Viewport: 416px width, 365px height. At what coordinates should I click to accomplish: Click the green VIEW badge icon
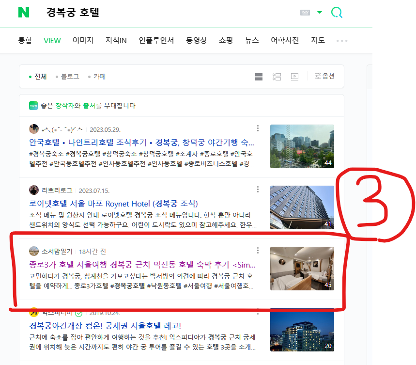click(x=33, y=106)
